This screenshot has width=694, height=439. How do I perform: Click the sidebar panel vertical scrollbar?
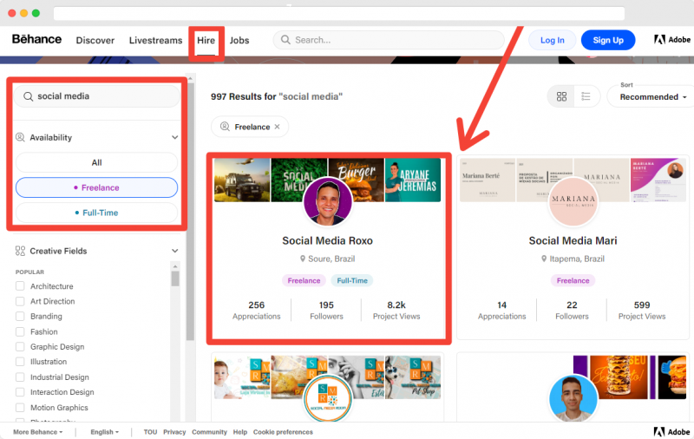190,212
